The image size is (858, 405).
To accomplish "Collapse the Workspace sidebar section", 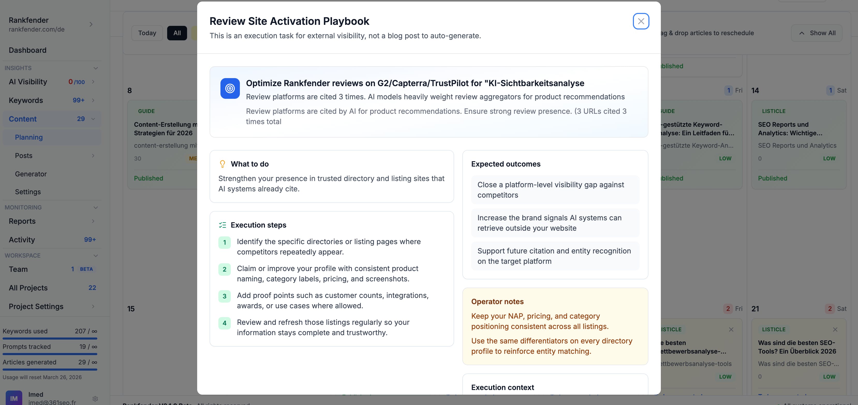I will coord(95,256).
